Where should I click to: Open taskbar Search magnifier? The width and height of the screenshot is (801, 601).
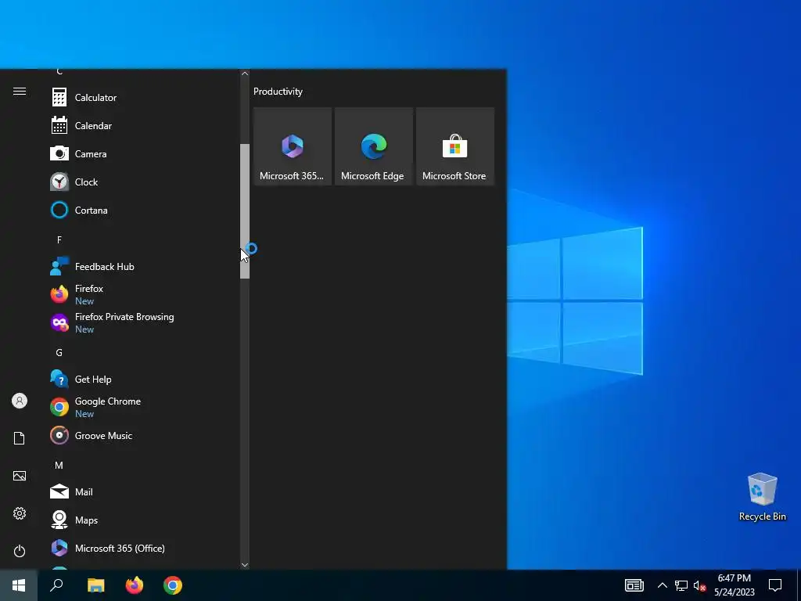pos(56,585)
